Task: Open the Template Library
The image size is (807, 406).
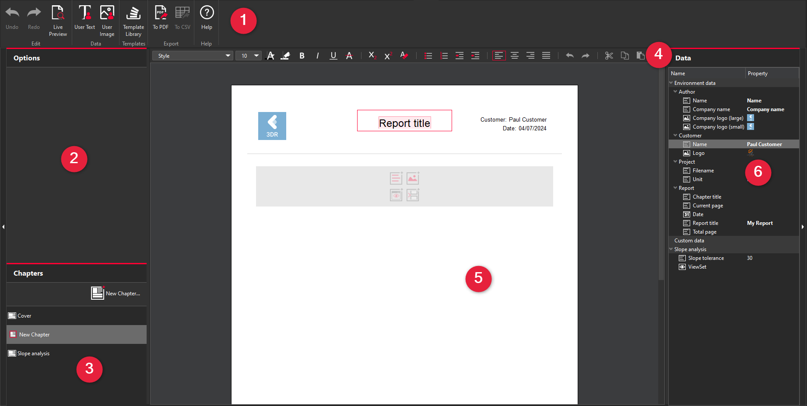Action: [x=133, y=20]
